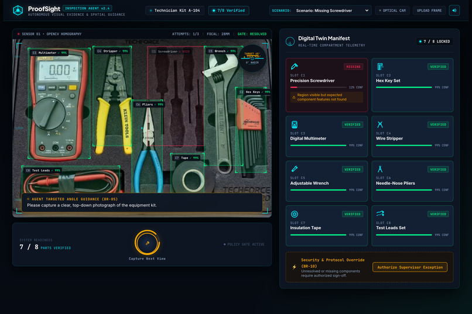Click the Precision Screwdriver card title
The height and width of the screenshot is (314, 472).
pos(312,81)
